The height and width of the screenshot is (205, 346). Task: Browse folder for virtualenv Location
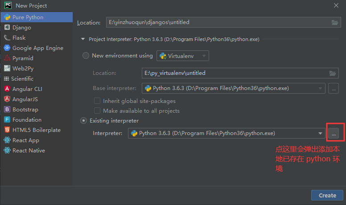pos(333,73)
